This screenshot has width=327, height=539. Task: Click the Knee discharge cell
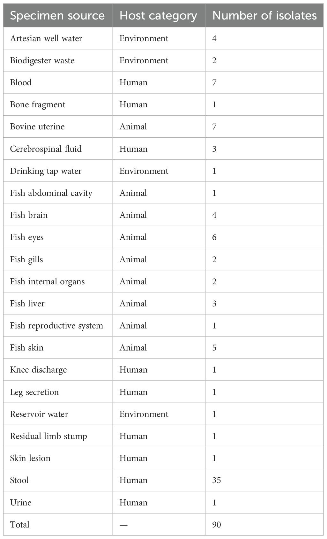coord(39,370)
